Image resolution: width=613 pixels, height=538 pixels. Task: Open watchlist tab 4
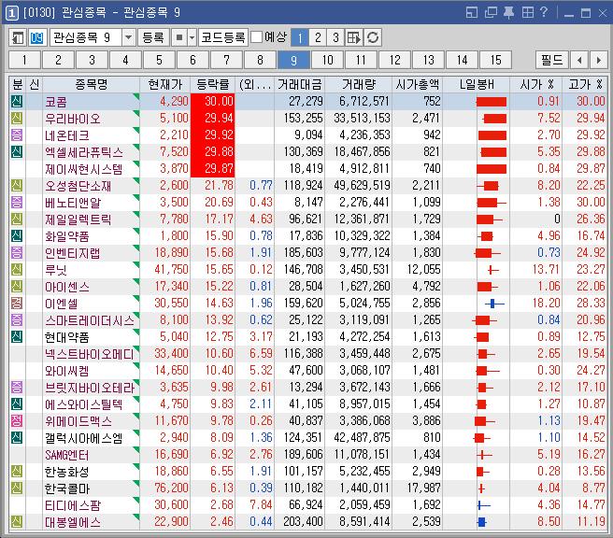click(125, 60)
